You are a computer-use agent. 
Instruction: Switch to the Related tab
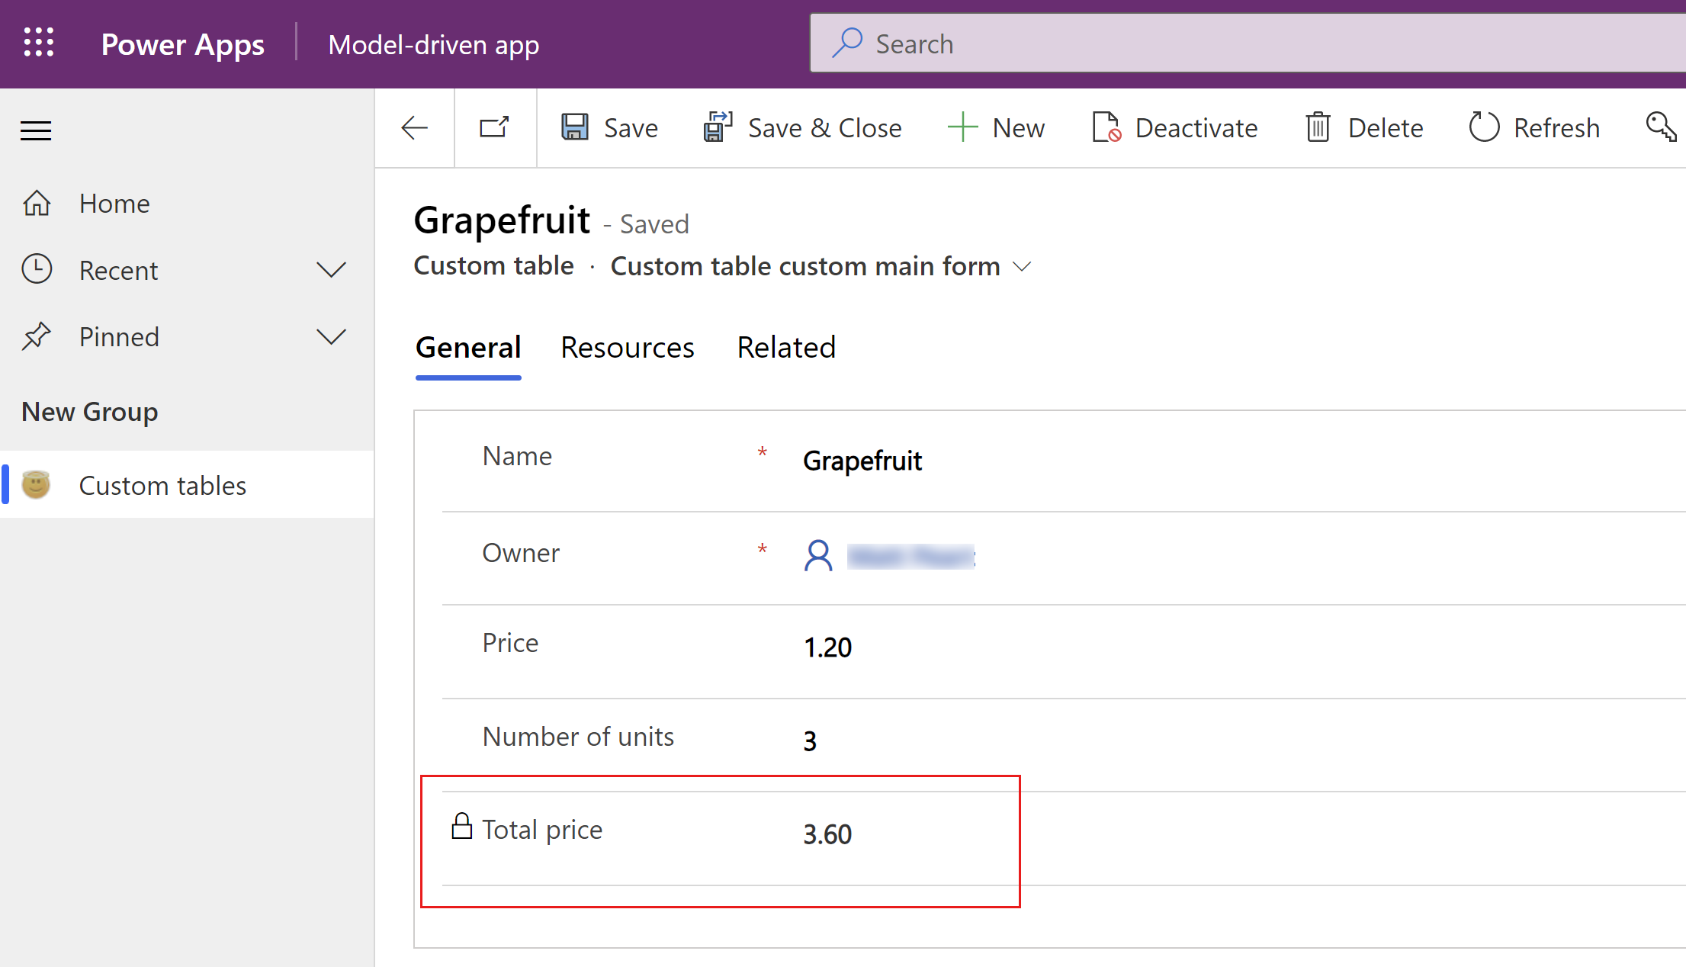(785, 346)
